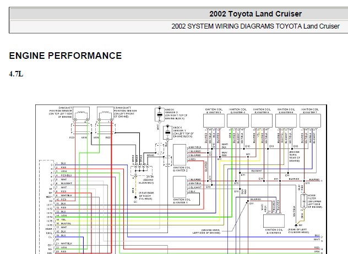The image size is (348, 254).
Task: Click the "YEL" wire label at pin 15
Action: [x=63, y=219]
